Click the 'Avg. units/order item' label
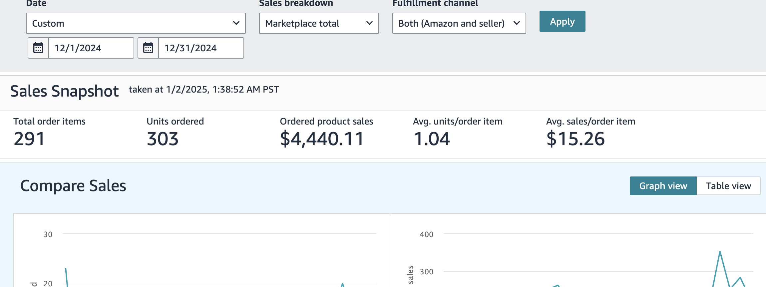 tap(458, 121)
